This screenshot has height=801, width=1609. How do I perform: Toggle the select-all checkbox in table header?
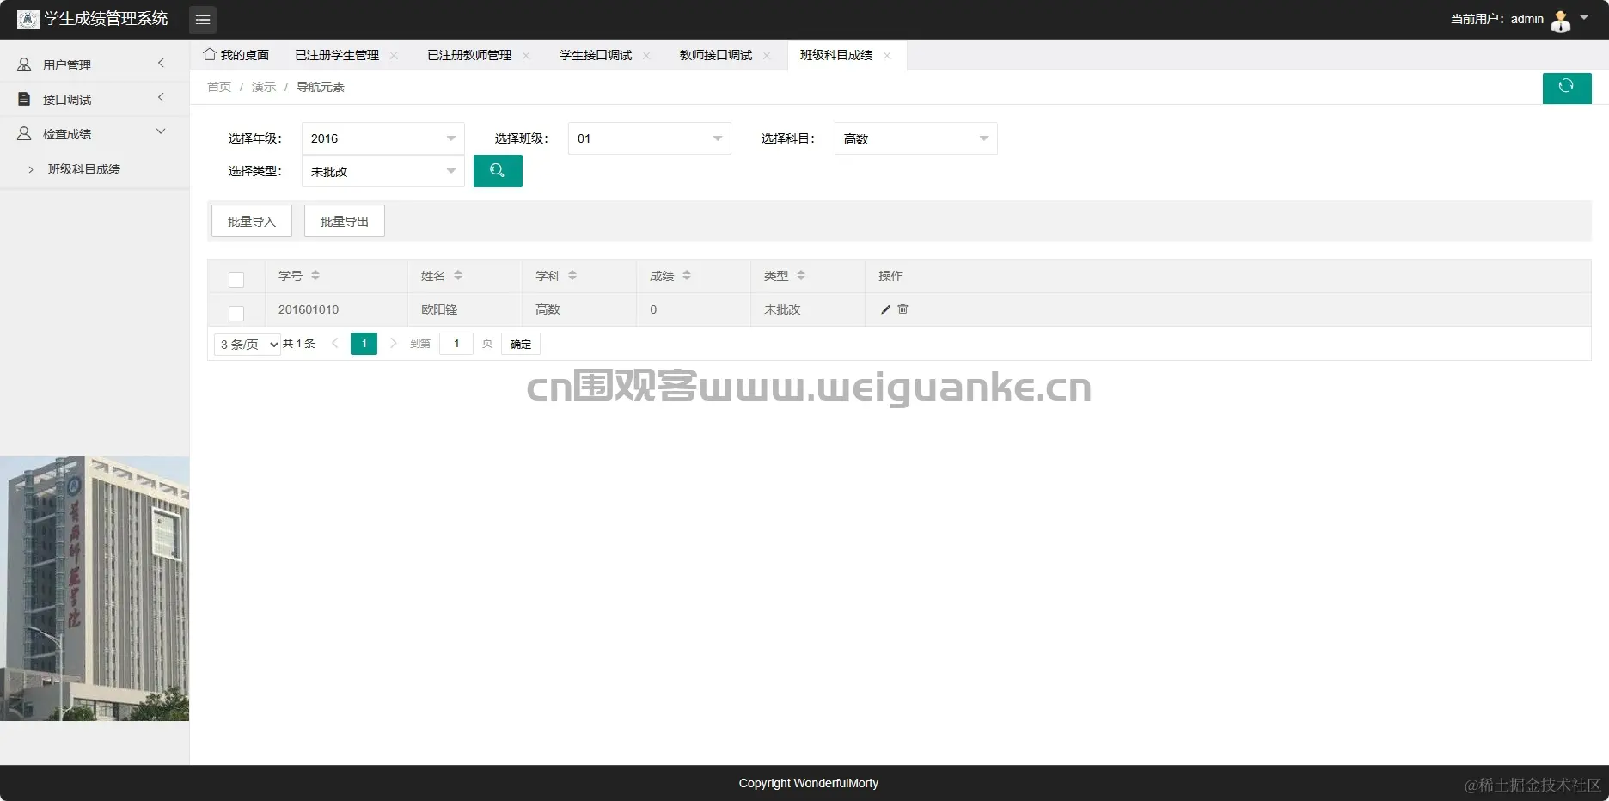pyautogui.click(x=236, y=280)
